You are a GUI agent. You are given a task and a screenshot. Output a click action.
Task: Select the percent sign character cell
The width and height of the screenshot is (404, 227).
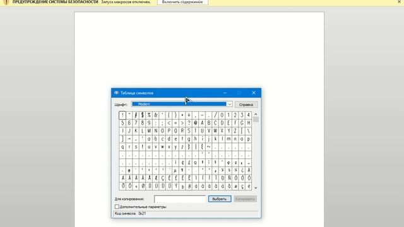[x=149, y=115]
